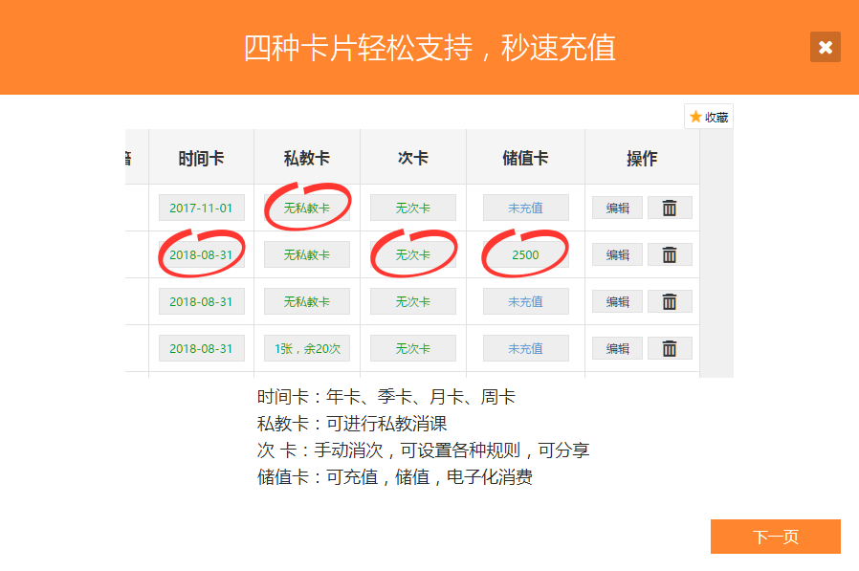Select the circled 2500 stored value cell
Viewport: 859px width, 571px height.
(525, 254)
